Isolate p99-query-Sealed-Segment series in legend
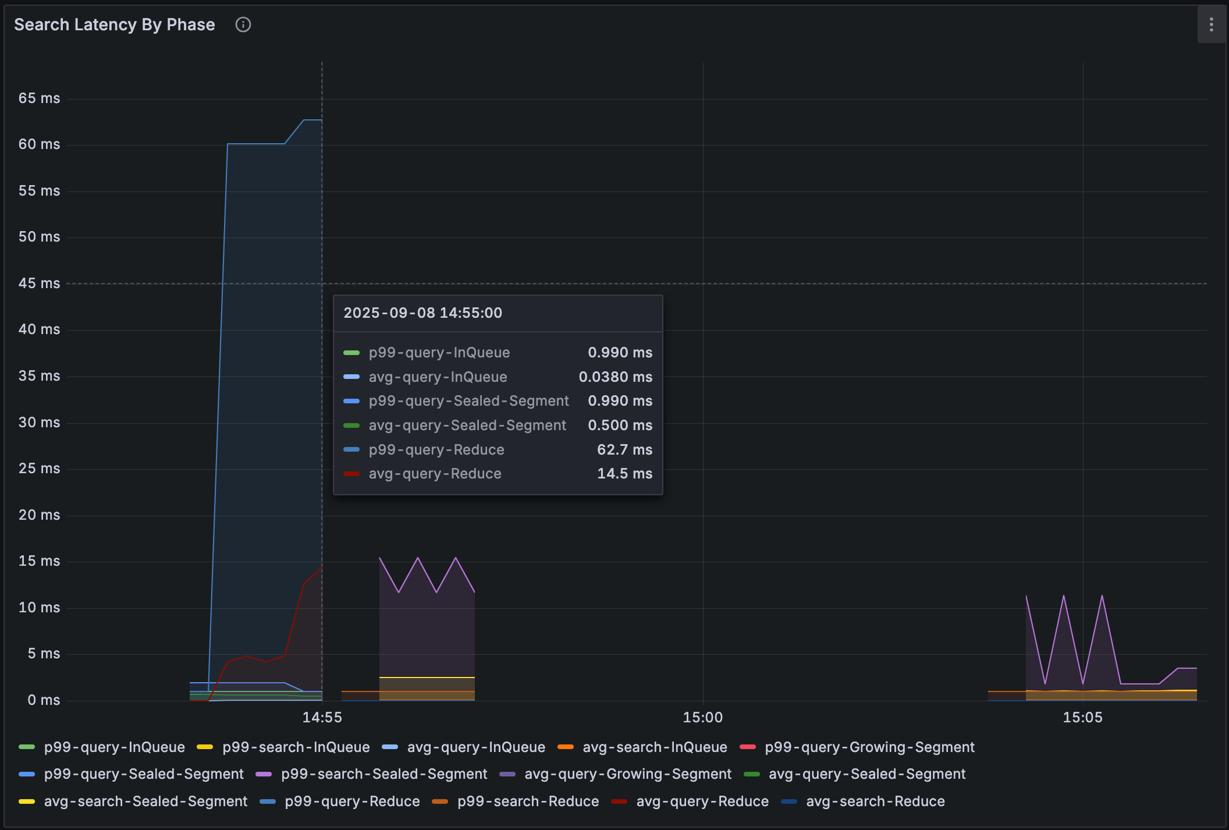 [143, 774]
